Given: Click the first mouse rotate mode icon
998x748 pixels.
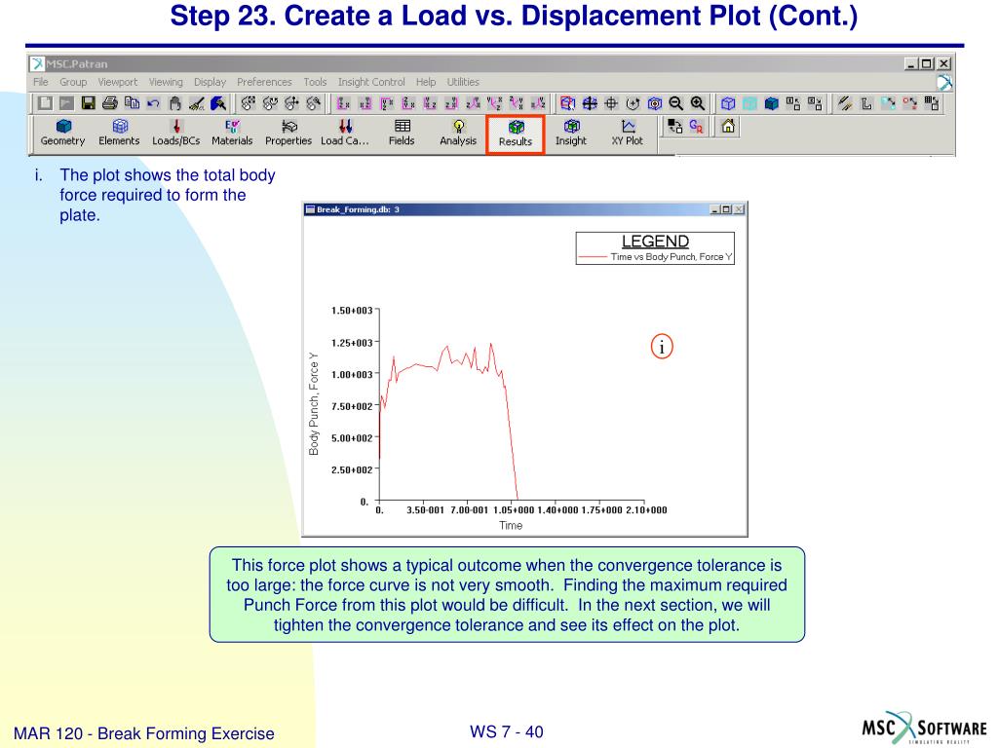Looking at the screenshot, I should (x=249, y=102).
